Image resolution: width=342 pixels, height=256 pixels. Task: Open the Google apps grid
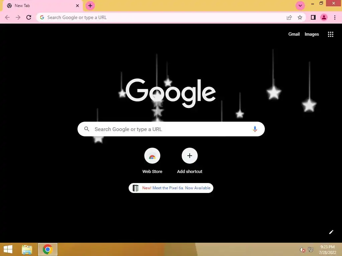click(331, 34)
